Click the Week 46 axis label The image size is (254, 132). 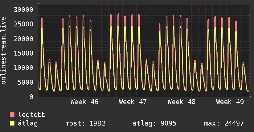pos(84,102)
